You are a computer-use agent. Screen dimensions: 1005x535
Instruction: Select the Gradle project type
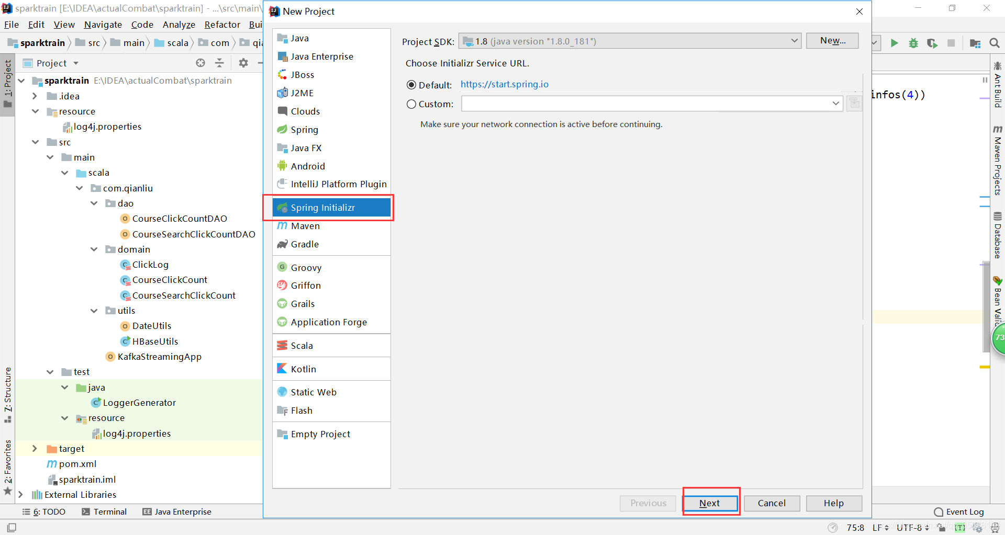click(331, 244)
